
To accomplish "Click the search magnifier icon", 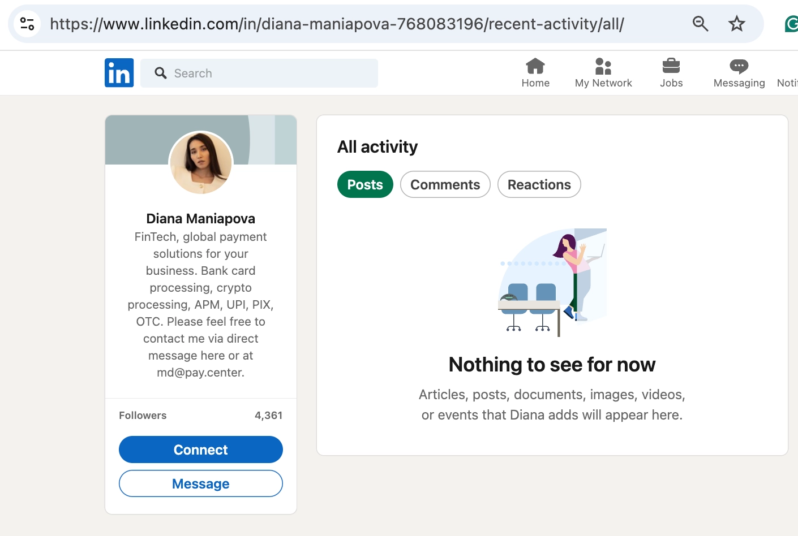I will 160,73.
